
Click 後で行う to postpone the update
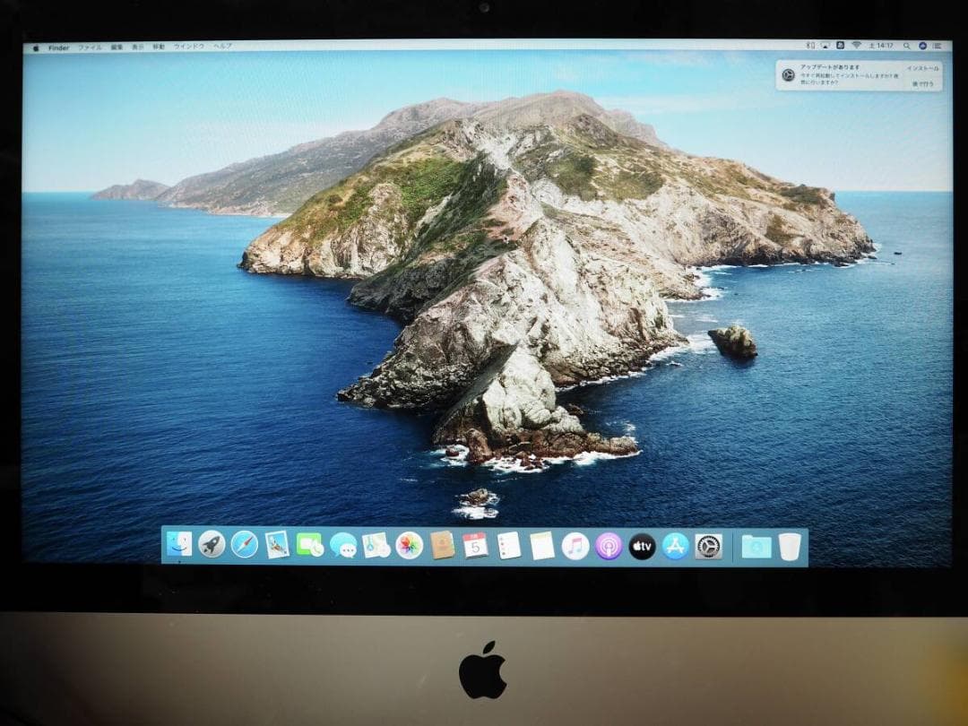923,83
